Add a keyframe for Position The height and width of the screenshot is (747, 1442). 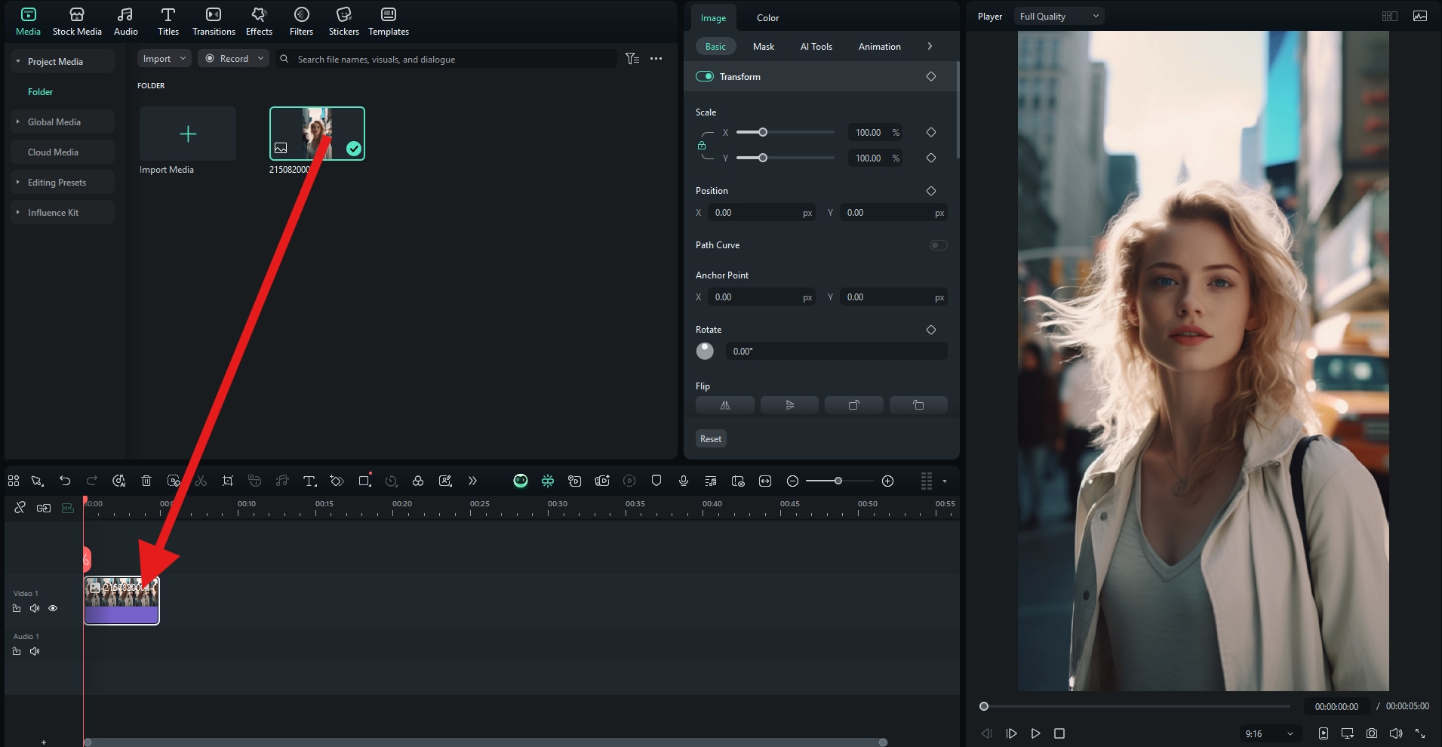click(x=930, y=191)
